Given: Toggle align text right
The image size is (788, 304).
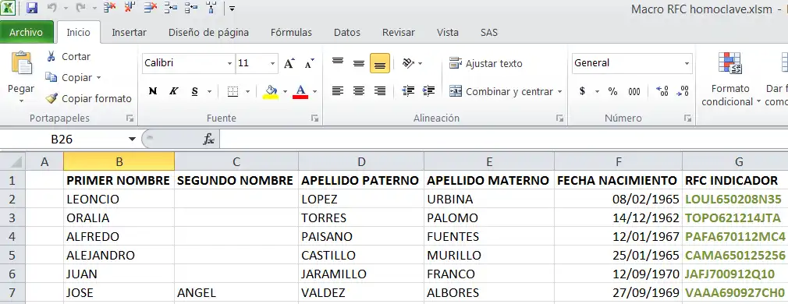Looking at the screenshot, I should pyautogui.click(x=380, y=91).
